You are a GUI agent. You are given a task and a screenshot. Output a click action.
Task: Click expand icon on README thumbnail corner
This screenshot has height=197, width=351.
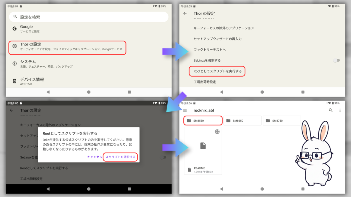tap(217, 132)
